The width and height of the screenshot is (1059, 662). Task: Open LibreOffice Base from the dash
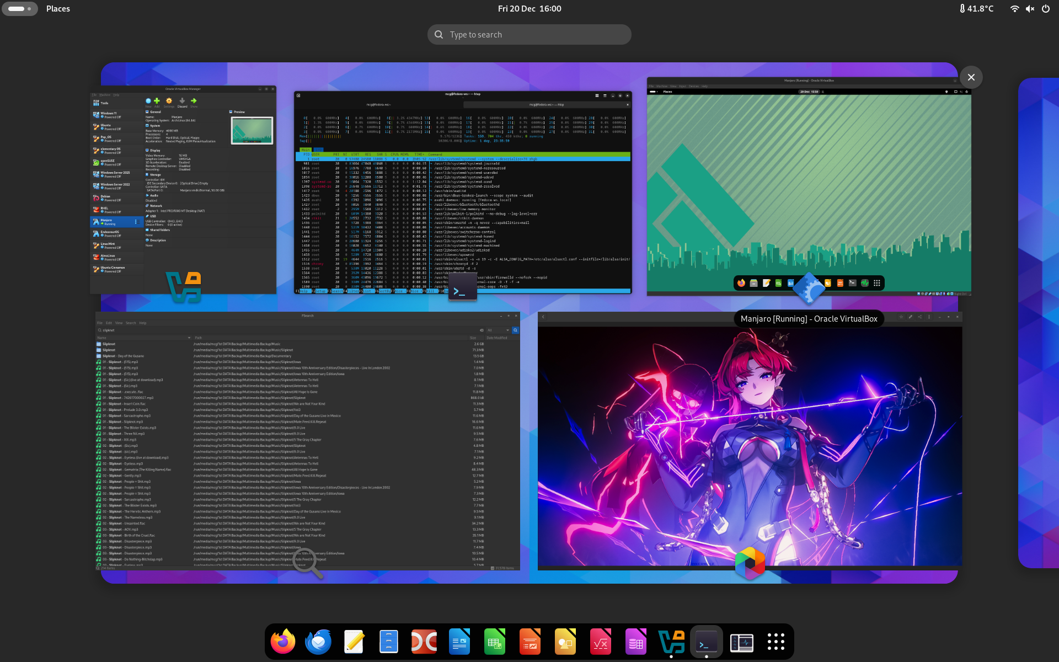point(636,642)
